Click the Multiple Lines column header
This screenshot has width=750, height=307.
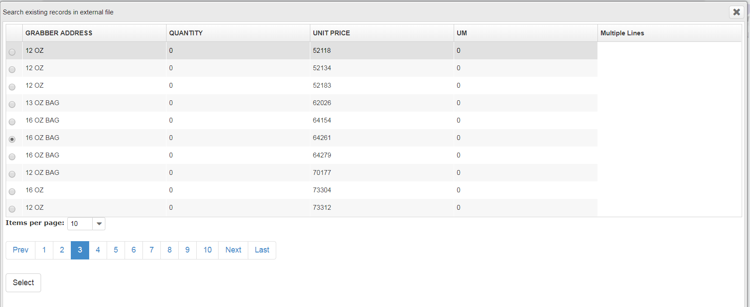622,33
